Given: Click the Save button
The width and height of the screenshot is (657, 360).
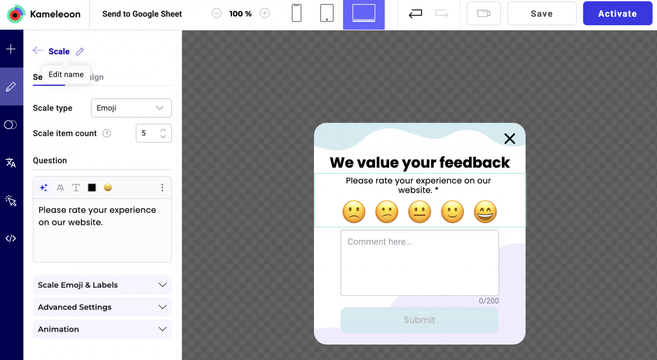Looking at the screenshot, I should [x=542, y=14].
